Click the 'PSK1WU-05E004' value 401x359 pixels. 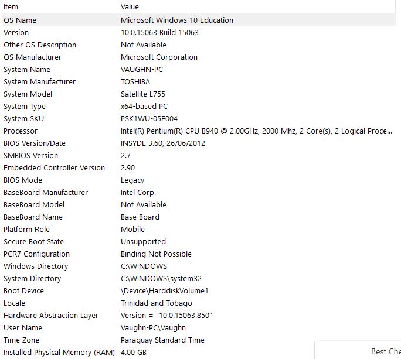(149, 118)
